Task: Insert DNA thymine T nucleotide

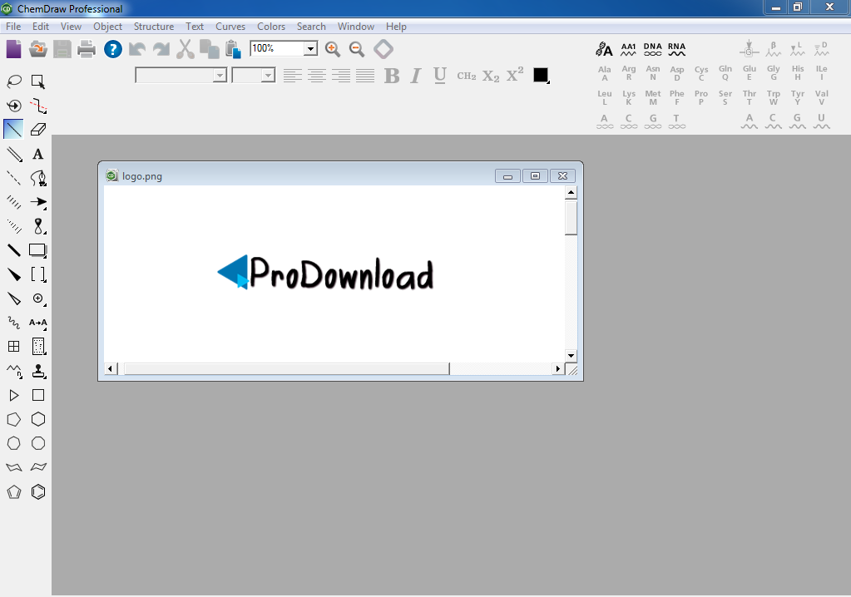Action: [x=677, y=121]
